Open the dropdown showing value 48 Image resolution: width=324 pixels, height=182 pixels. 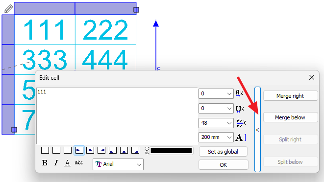(x=216, y=123)
